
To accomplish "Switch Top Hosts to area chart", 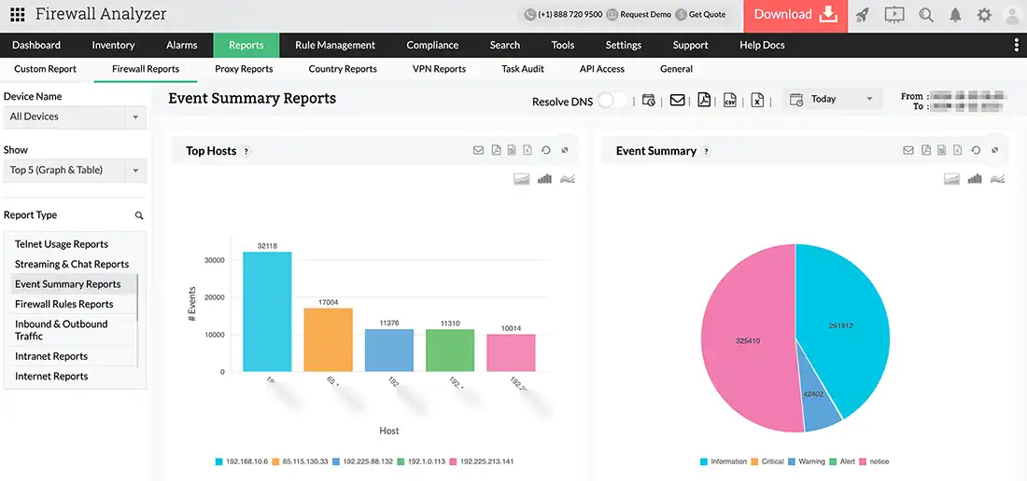I will click(521, 179).
